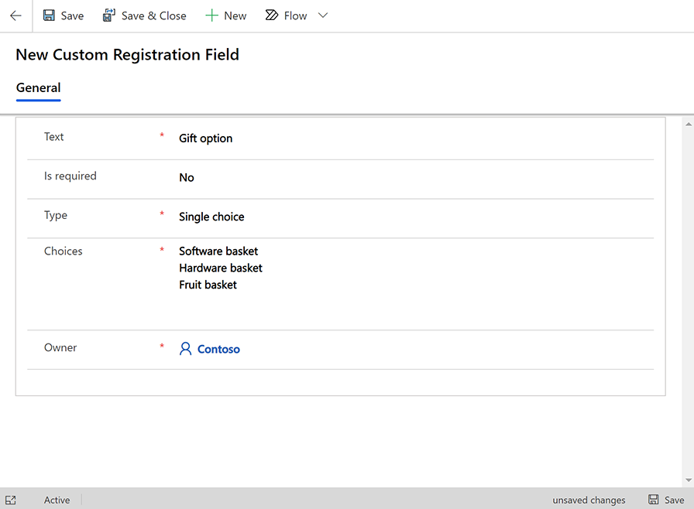Click the back arrow icon
This screenshot has width=694, height=509.
pos(15,15)
